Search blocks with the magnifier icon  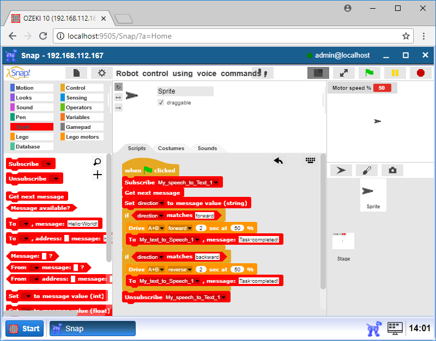[x=98, y=162]
